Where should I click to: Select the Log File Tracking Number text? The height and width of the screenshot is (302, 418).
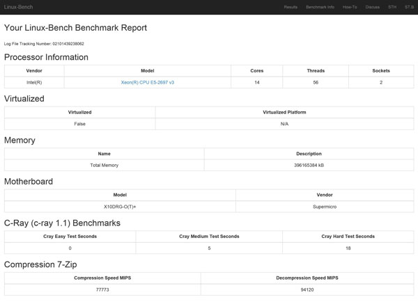click(44, 44)
